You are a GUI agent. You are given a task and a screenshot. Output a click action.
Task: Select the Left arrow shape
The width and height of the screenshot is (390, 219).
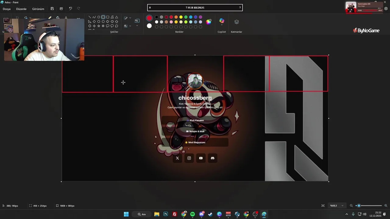pyautogui.click(x=112, y=22)
